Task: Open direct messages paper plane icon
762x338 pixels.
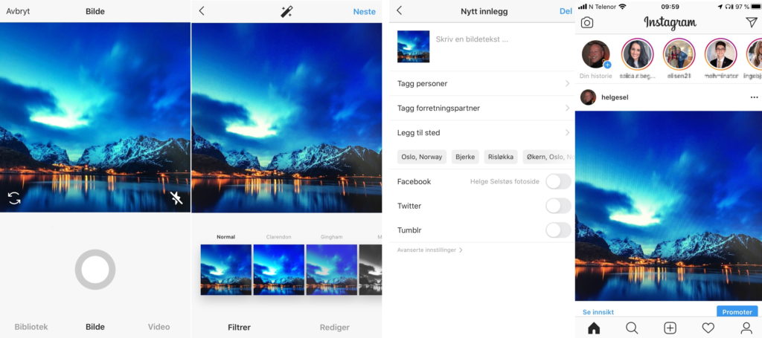Action: click(751, 23)
